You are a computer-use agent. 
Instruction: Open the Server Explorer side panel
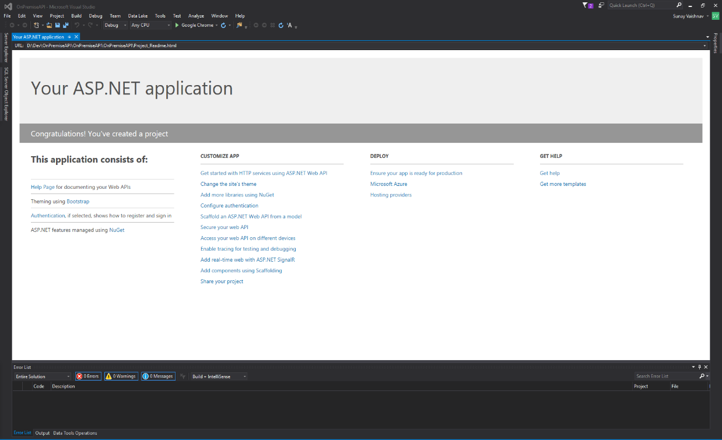pyautogui.click(x=6, y=48)
